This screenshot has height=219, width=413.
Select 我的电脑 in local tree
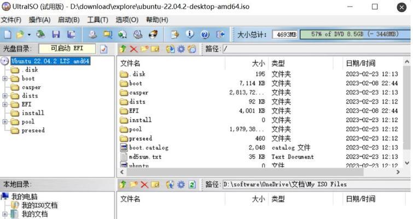coord(24,197)
